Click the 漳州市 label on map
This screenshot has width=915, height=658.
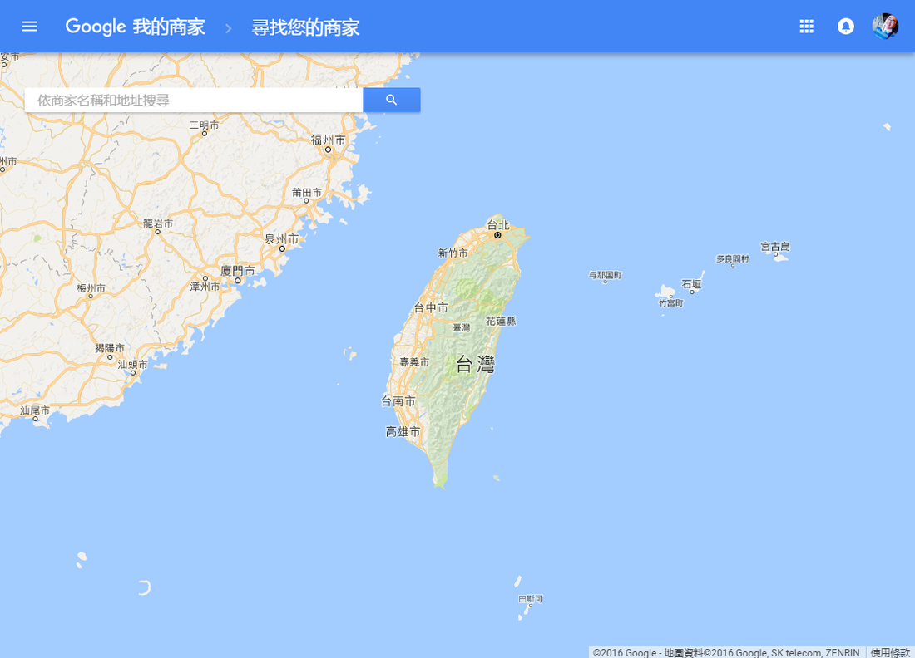205,286
